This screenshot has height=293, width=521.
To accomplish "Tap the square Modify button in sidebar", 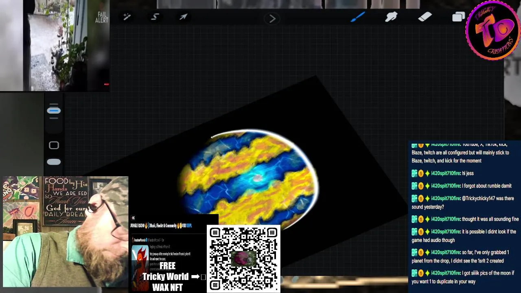I will point(54,145).
